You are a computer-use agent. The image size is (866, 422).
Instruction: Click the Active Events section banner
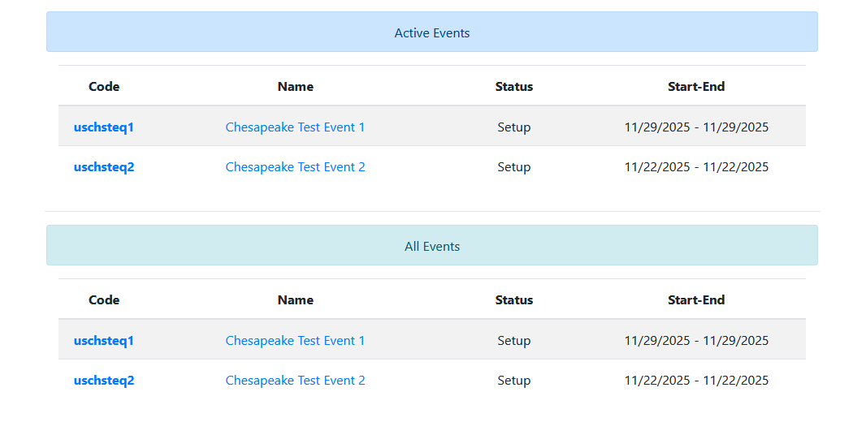tap(431, 33)
